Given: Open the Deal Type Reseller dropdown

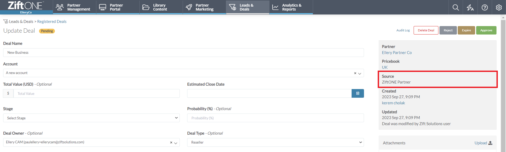Looking at the screenshot, I should click(x=276, y=142).
